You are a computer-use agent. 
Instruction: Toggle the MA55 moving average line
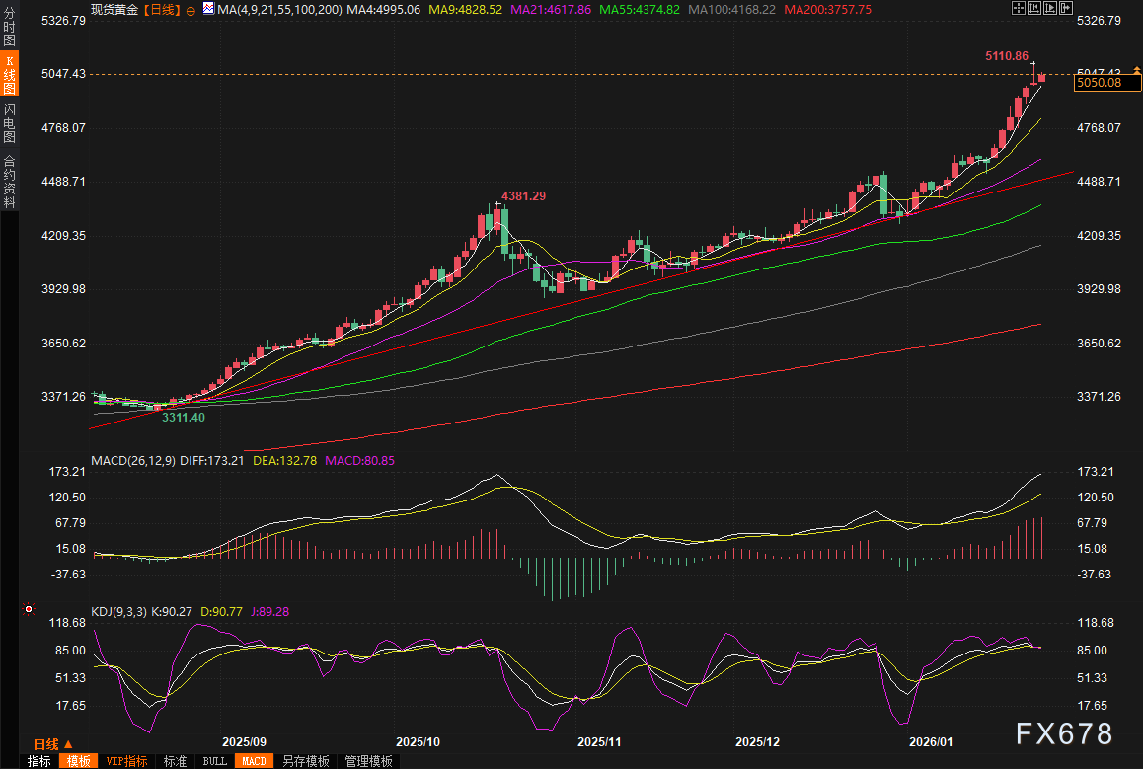click(642, 9)
